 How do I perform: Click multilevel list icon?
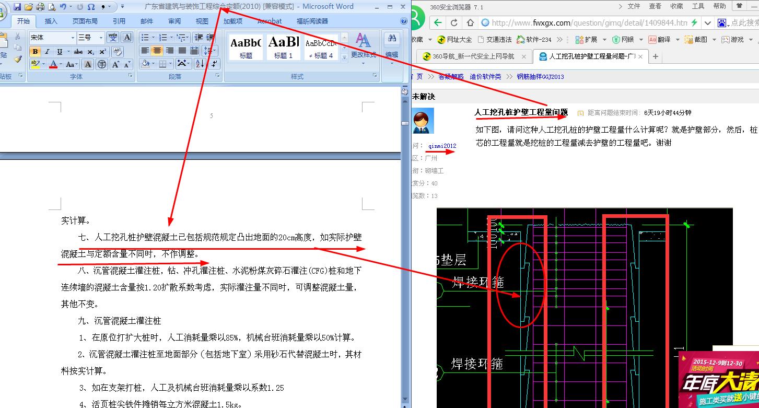181,38
